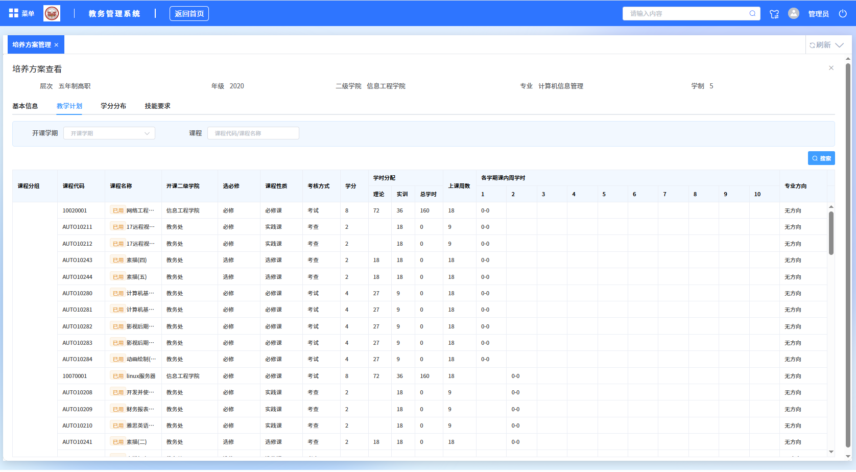856x472 pixels.
Task: Click course code AUTO10210
Action: click(77, 426)
